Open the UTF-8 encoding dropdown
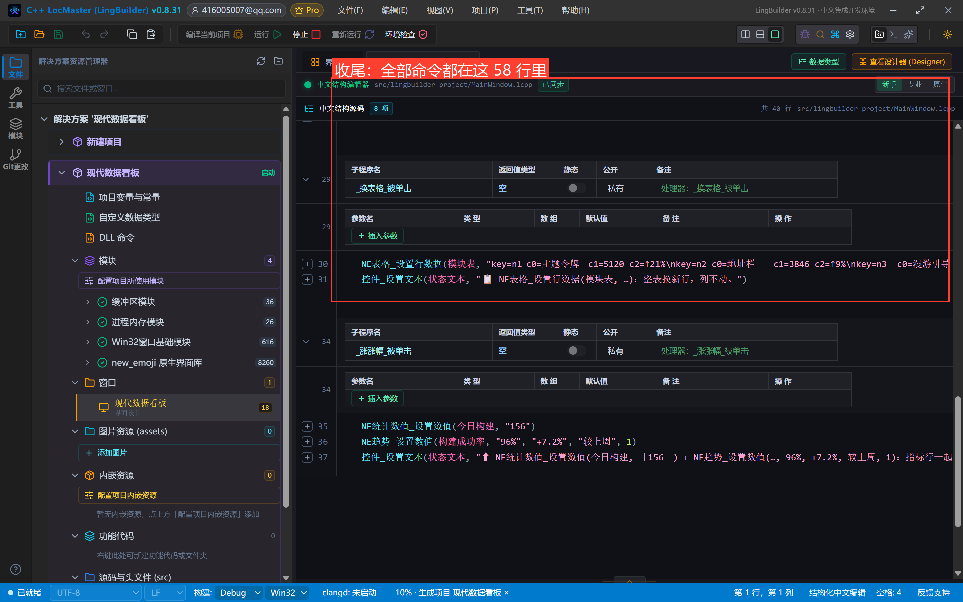 click(x=96, y=592)
